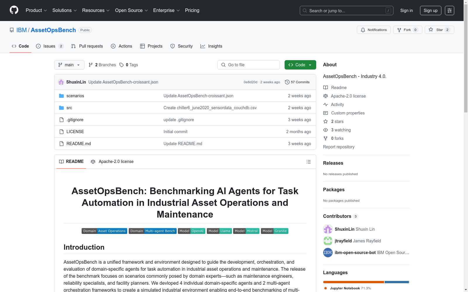
Task: Click the jtrayfield contributor avatar
Action: (328, 241)
